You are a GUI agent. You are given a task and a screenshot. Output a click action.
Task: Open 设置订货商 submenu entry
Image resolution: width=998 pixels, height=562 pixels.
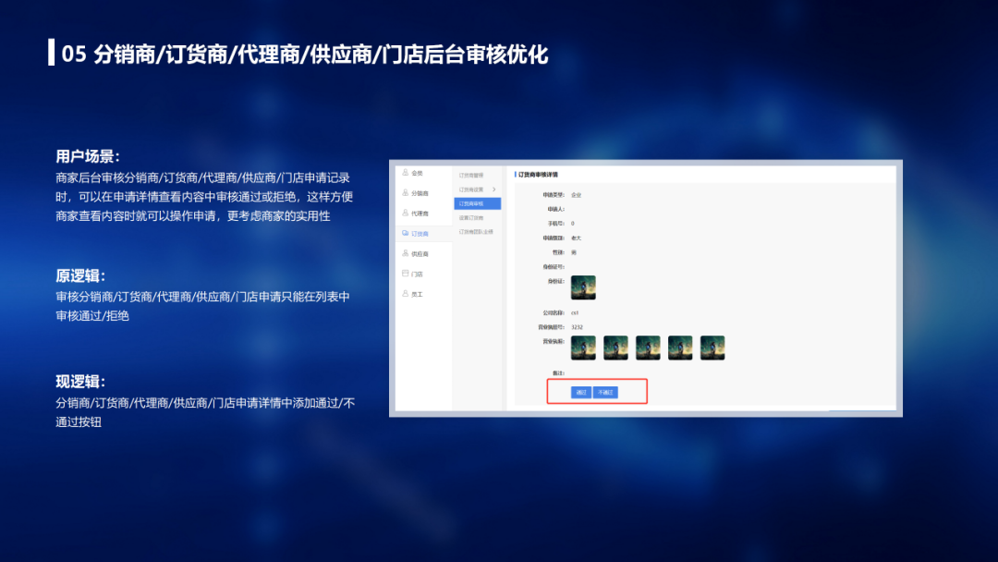coord(471,217)
